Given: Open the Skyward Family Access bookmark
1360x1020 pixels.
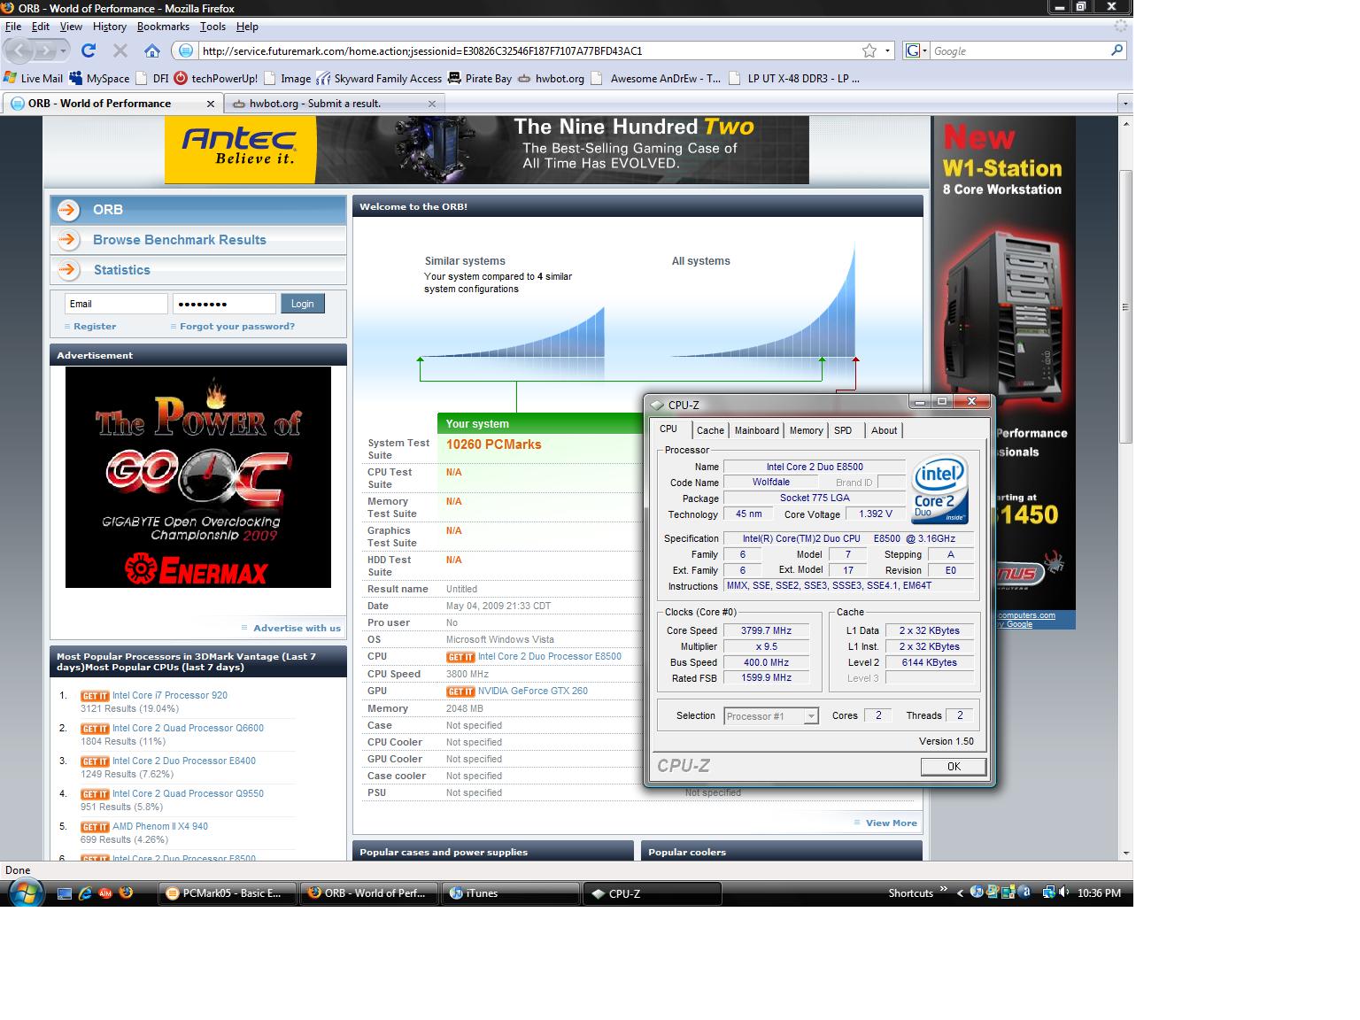Looking at the screenshot, I should tap(379, 78).
